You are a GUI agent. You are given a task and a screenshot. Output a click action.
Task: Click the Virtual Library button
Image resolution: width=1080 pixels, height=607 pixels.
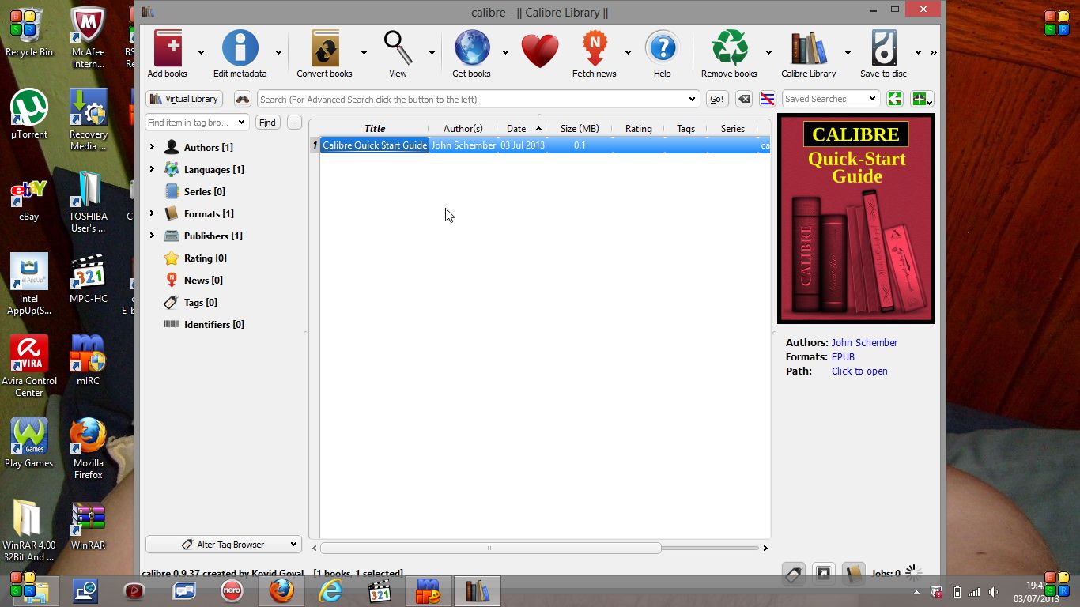click(x=184, y=99)
